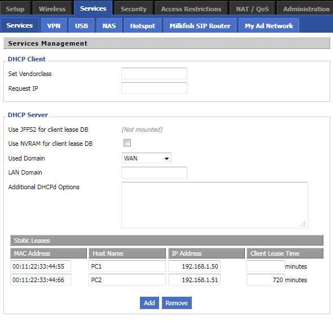The height and width of the screenshot is (321, 333).
Task: Select the Services sub-tab
Action: pos(20,25)
